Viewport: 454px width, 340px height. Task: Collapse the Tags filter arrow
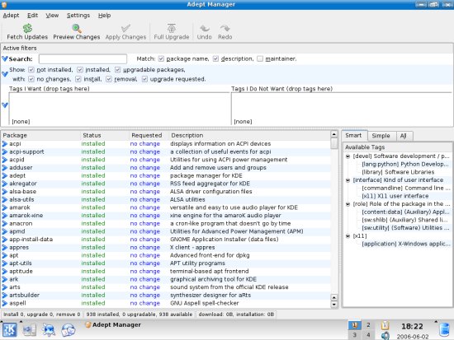tap(5, 105)
